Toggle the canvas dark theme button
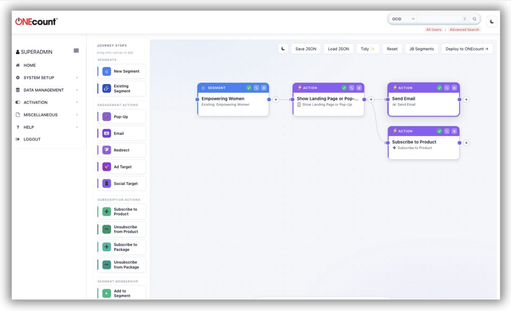Viewport: 511px width, 311px height. tap(283, 49)
